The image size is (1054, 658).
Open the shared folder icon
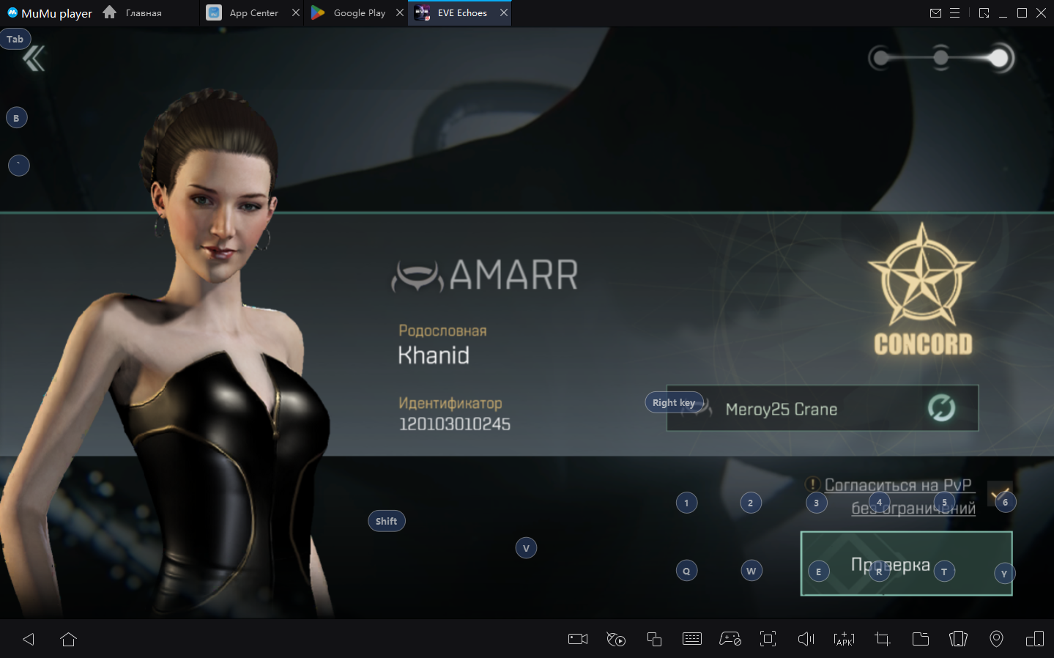(920, 639)
